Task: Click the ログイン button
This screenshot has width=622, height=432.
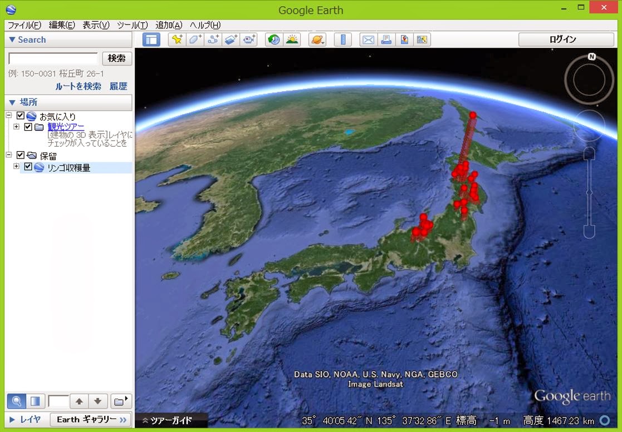Action: pyautogui.click(x=566, y=39)
